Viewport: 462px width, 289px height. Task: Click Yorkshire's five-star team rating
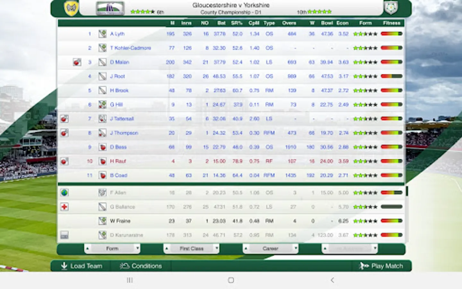tap(320, 12)
